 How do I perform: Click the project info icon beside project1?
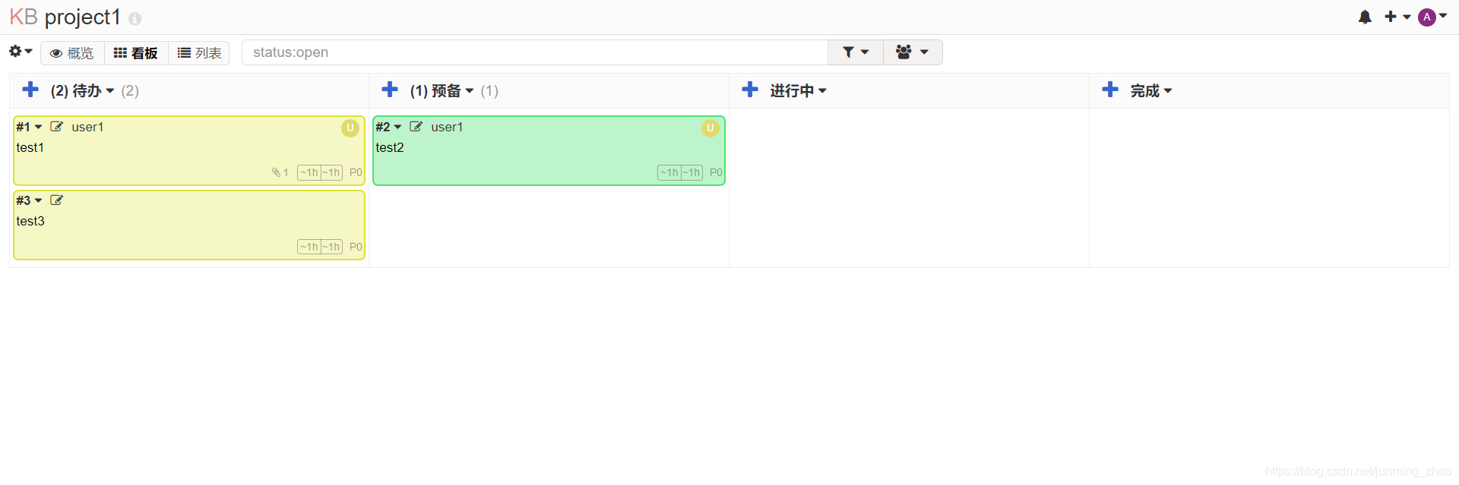coord(135,18)
